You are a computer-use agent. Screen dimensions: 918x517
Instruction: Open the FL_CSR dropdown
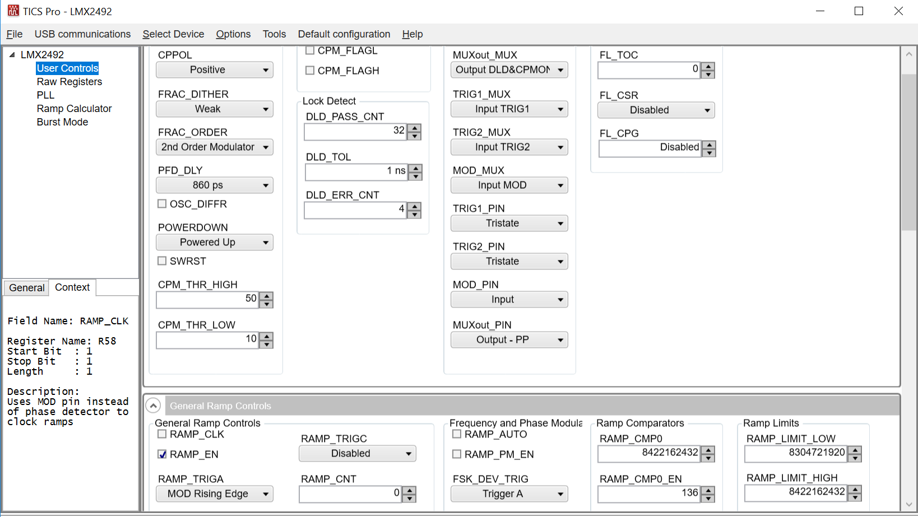pos(656,110)
